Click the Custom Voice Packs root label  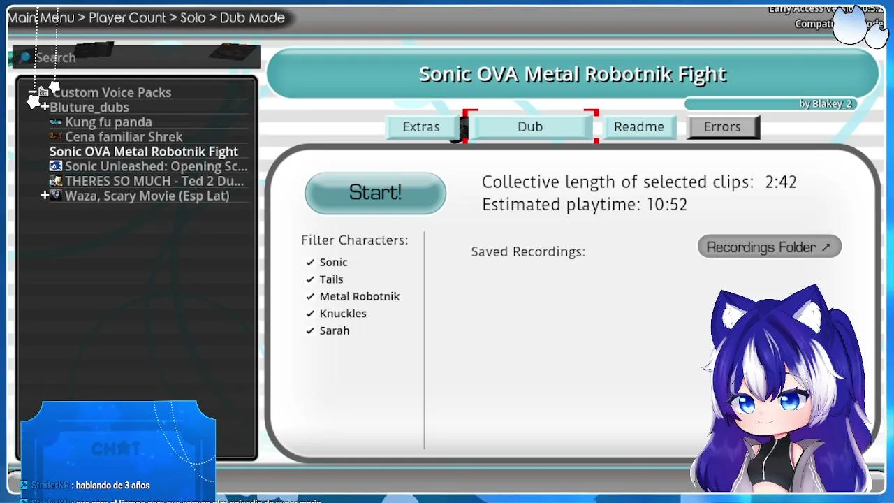[x=112, y=92]
